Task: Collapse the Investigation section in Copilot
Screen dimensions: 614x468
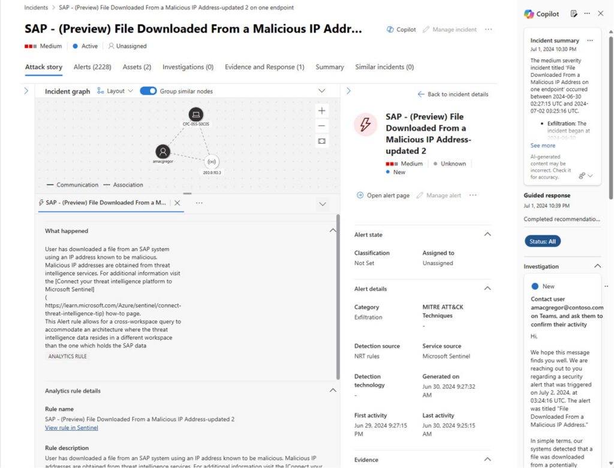Action: coord(597,266)
